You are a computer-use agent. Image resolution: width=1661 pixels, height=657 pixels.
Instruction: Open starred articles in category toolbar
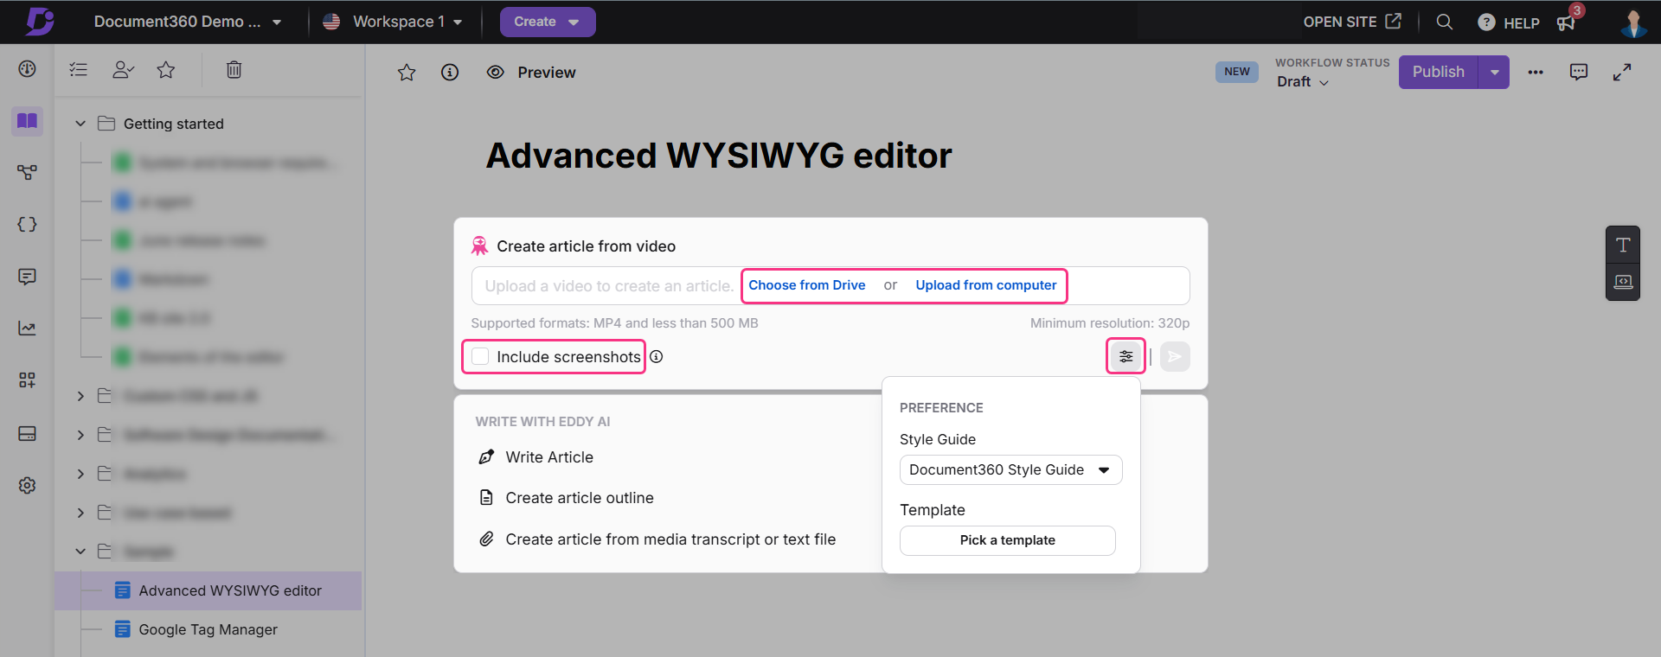(x=166, y=70)
